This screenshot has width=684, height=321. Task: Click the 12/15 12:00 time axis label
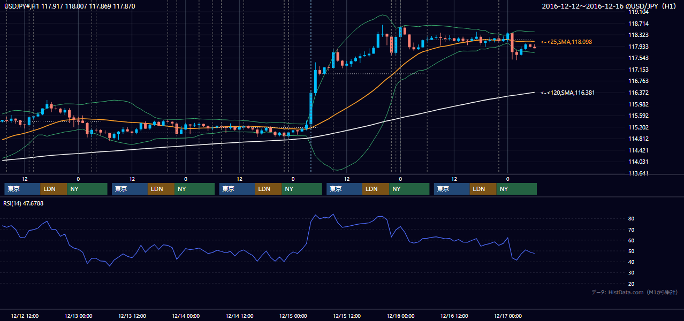point(347,316)
